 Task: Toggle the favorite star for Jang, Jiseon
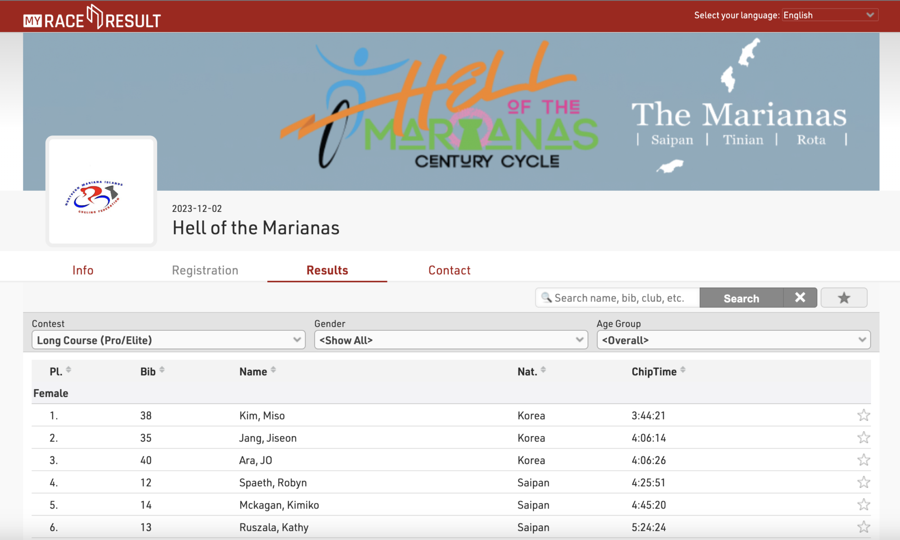click(x=863, y=438)
